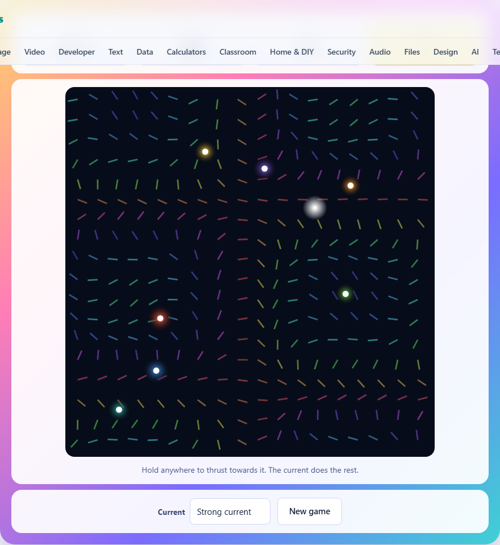Go to the Data category

145,52
